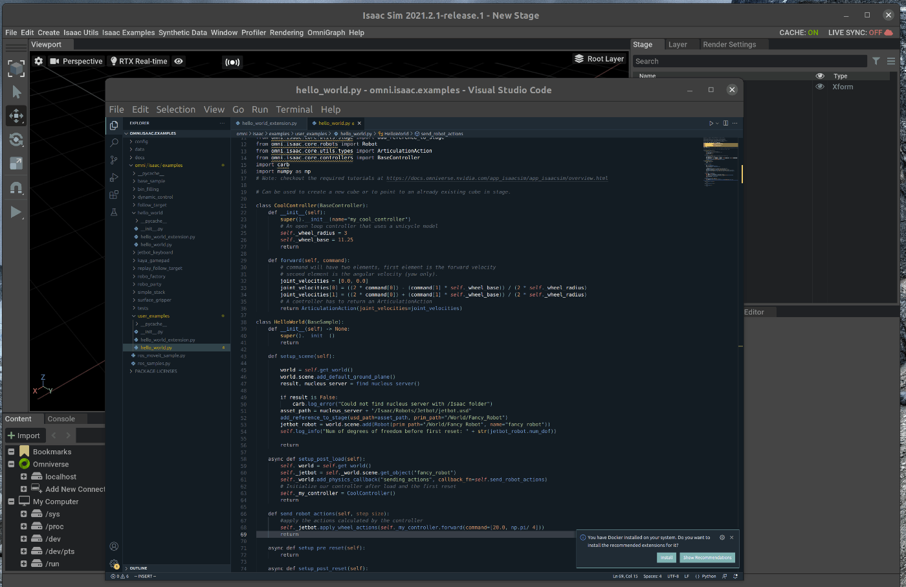Activate the Move tool in Isaac Sim toolbar
This screenshot has width=906, height=587.
(x=16, y=116)
